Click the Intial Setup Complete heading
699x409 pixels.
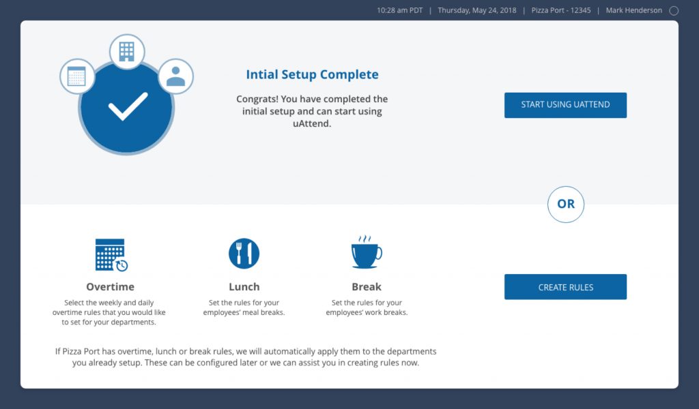pos(312,74)
